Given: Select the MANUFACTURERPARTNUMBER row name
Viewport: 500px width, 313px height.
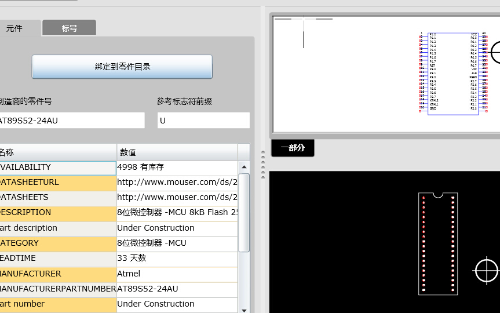Looking at the screenshot, I should pyautogui.click(x=58, y=289).
